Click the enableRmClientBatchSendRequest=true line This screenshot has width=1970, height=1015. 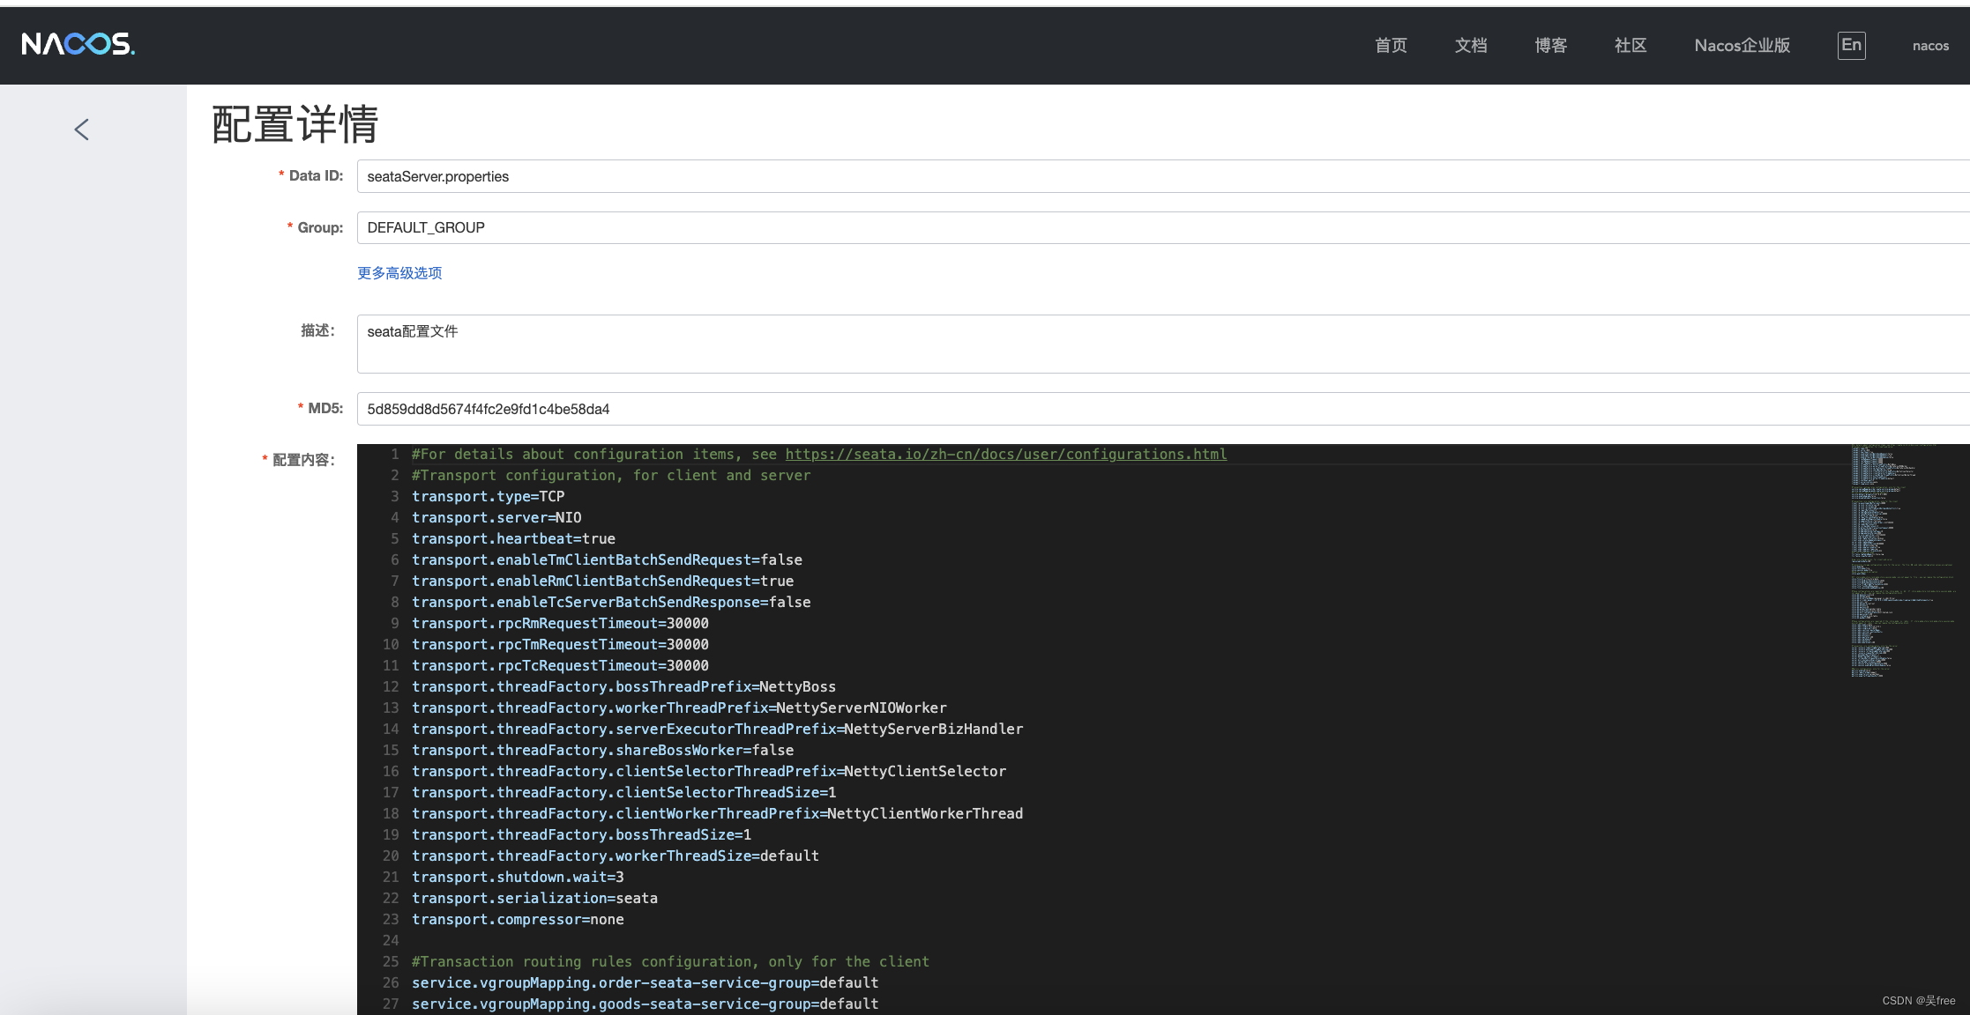[x=602, y=582]
